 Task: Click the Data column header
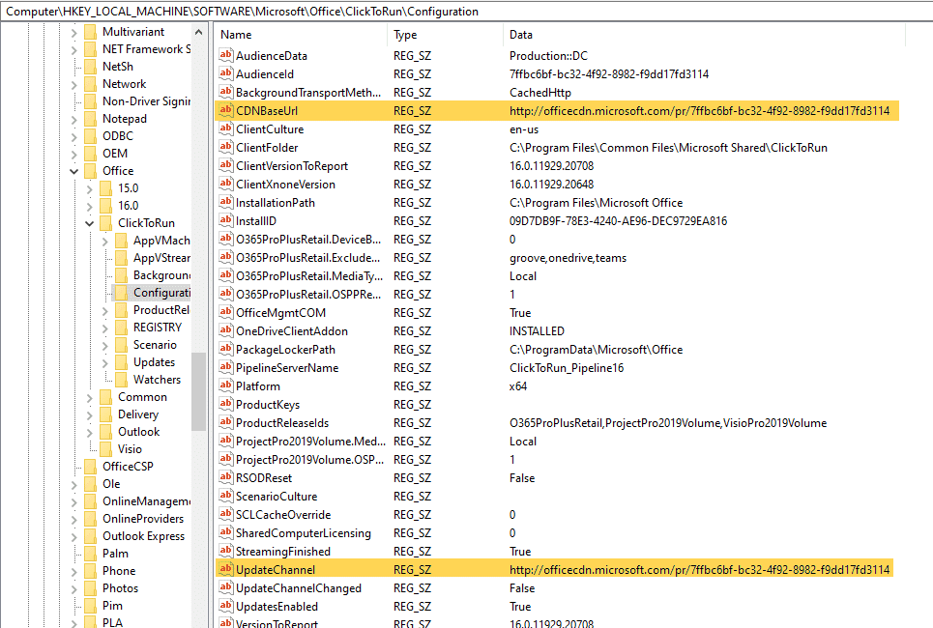point(677,35)
